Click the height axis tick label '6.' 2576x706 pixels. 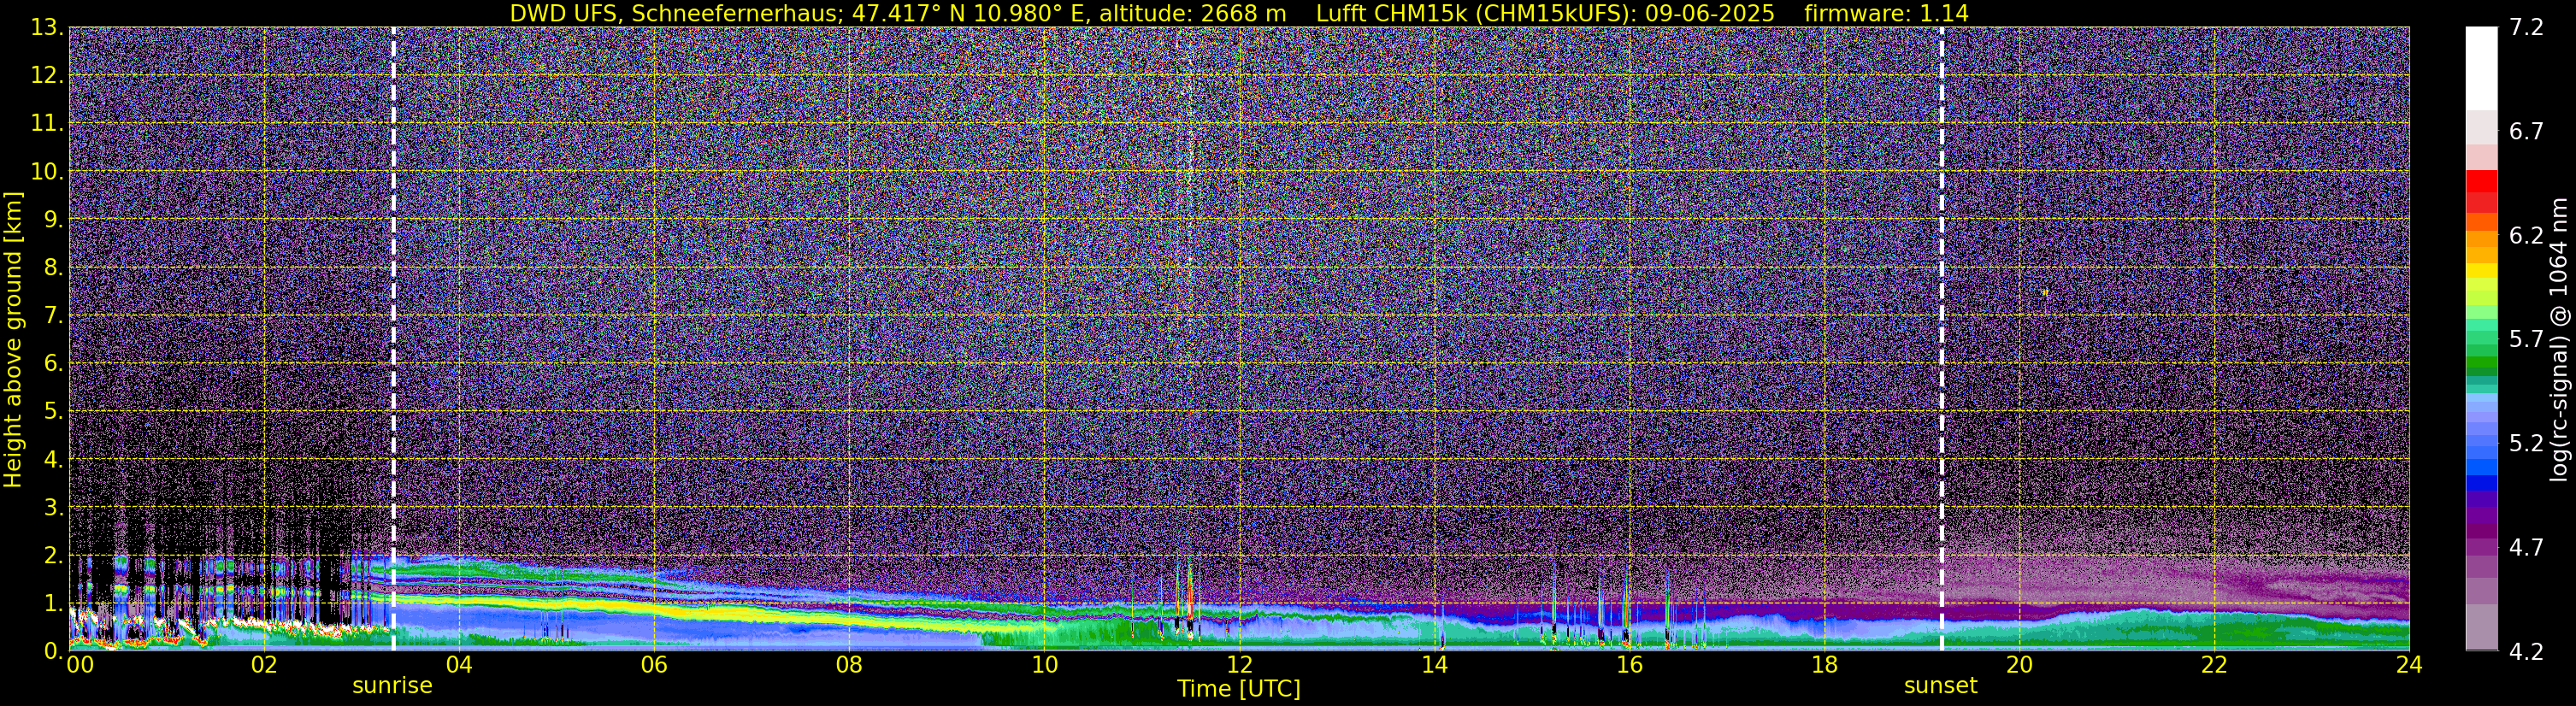[x=53, y=363]
